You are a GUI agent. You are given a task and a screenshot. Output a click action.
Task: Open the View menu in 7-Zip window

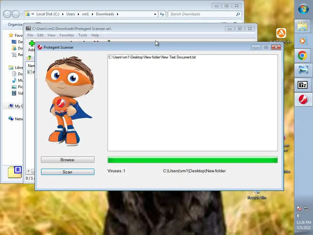click(x=51, y=35)
